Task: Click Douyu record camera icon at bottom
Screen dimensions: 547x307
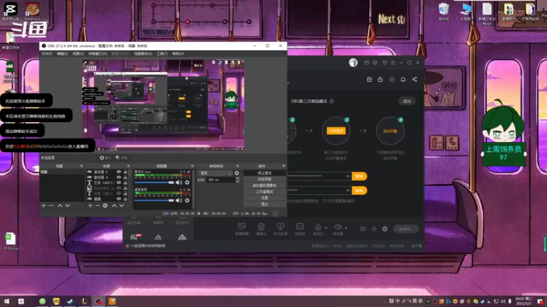Action: pyautogui.click(x=363, y=229)
